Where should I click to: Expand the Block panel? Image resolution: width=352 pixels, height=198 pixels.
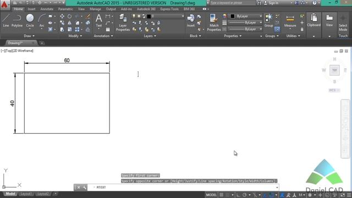[x=195, y=36]
